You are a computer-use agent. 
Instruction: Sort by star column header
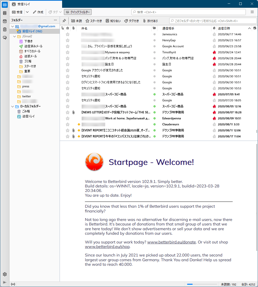[x=68, y=28]
